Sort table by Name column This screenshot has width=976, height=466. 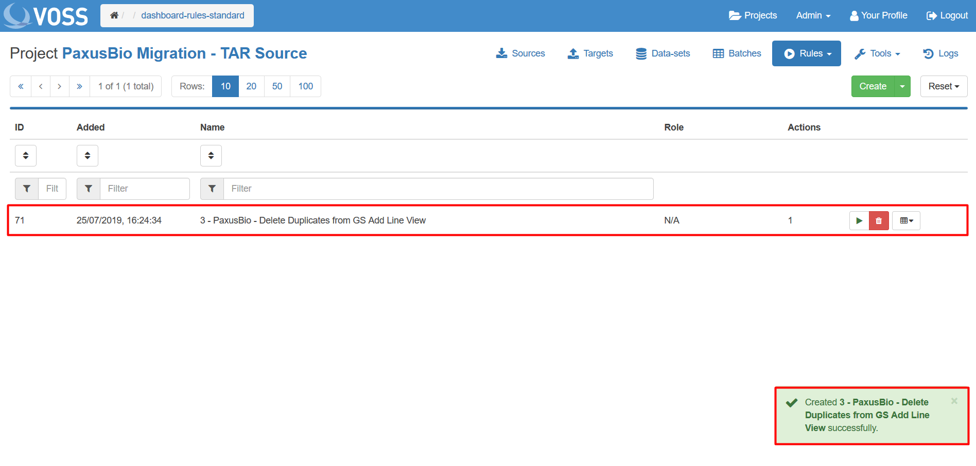pyautogui.click(x=211, y=156)
